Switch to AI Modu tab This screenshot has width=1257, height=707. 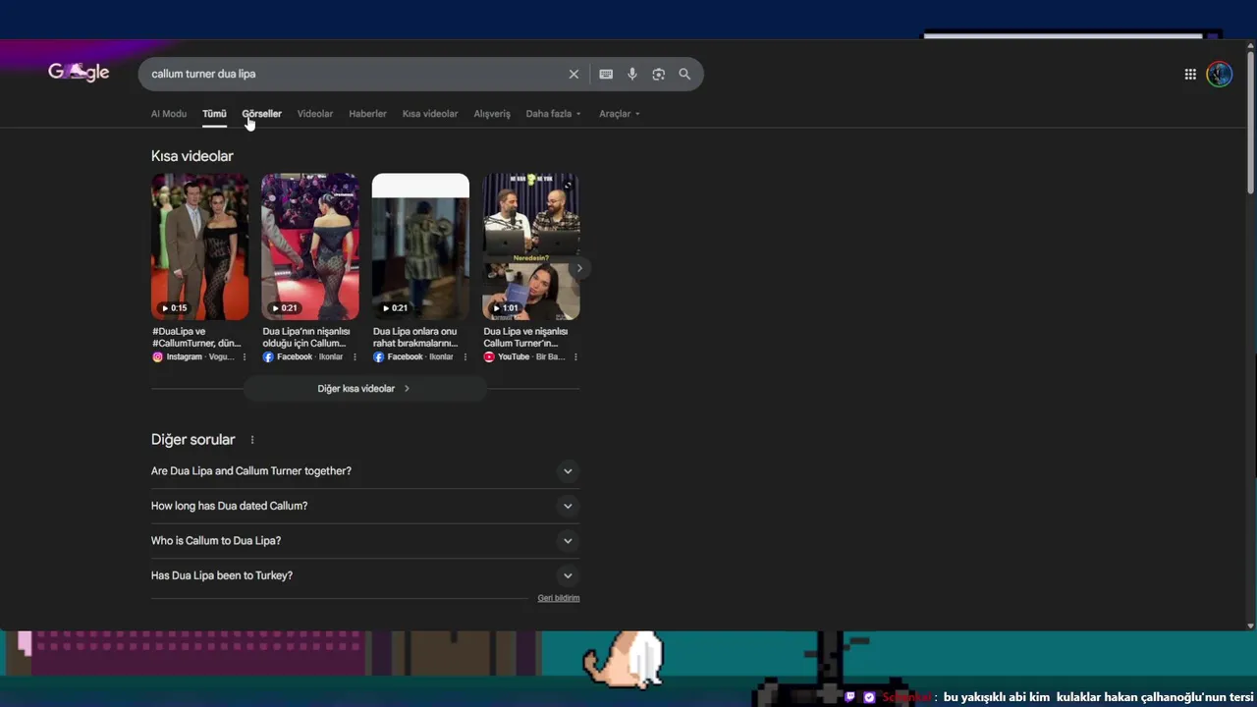tap(168, 114)
